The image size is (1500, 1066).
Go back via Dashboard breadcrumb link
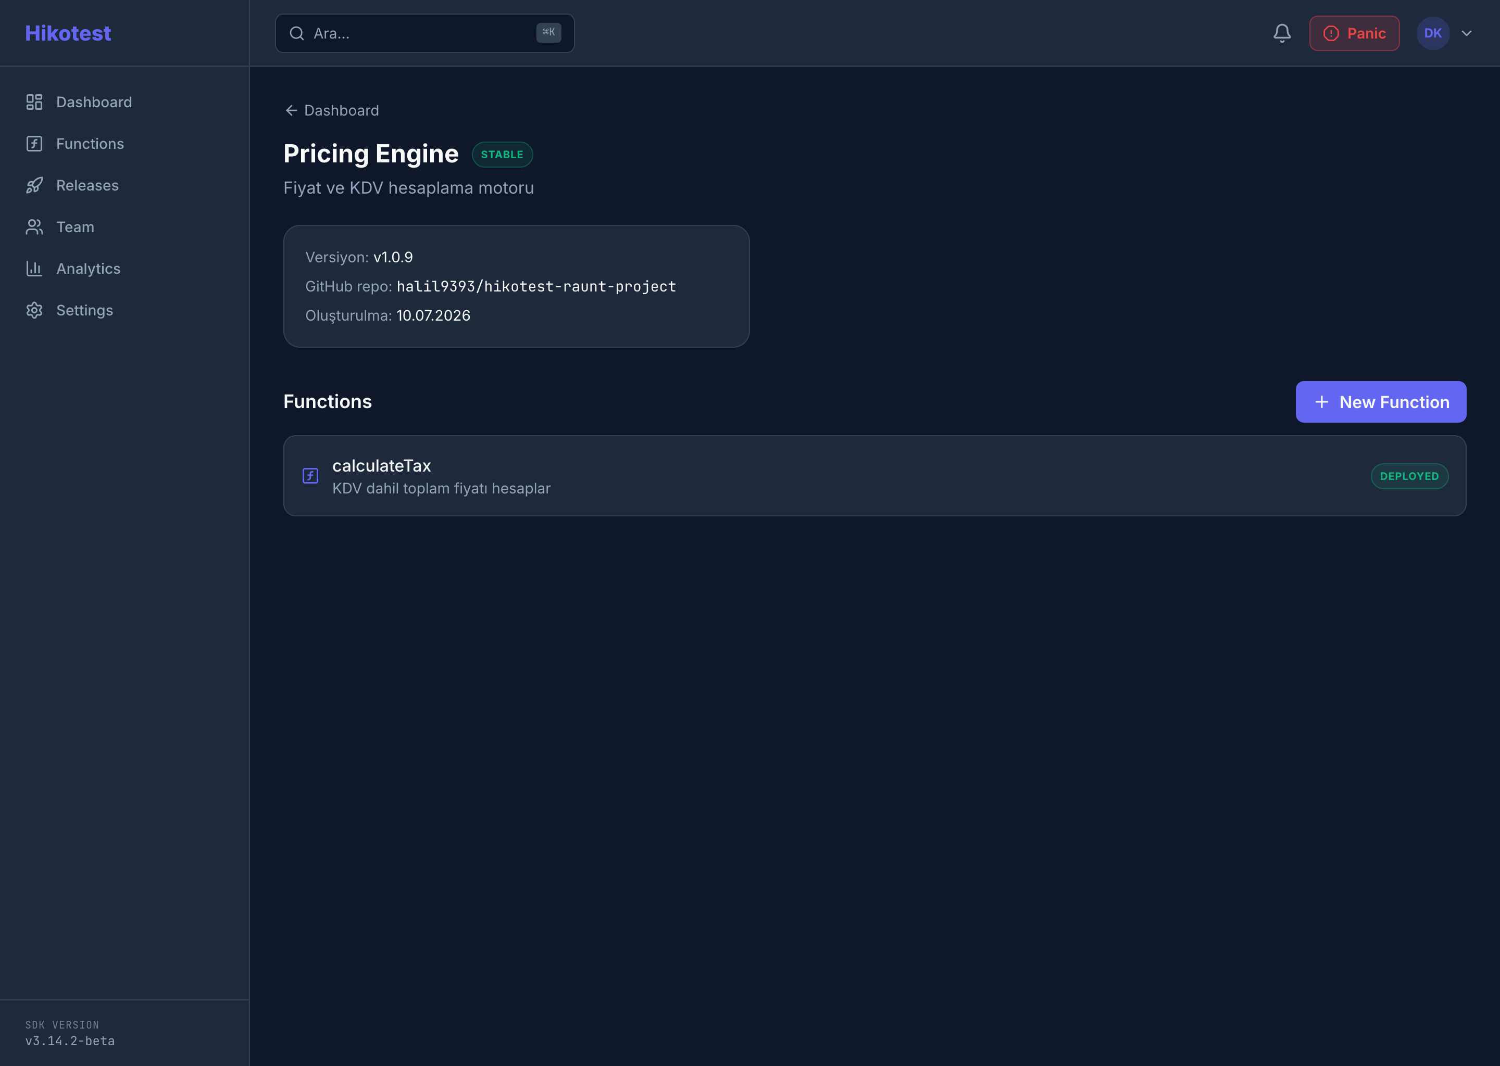pyautogui.click(x=332, y=110)
